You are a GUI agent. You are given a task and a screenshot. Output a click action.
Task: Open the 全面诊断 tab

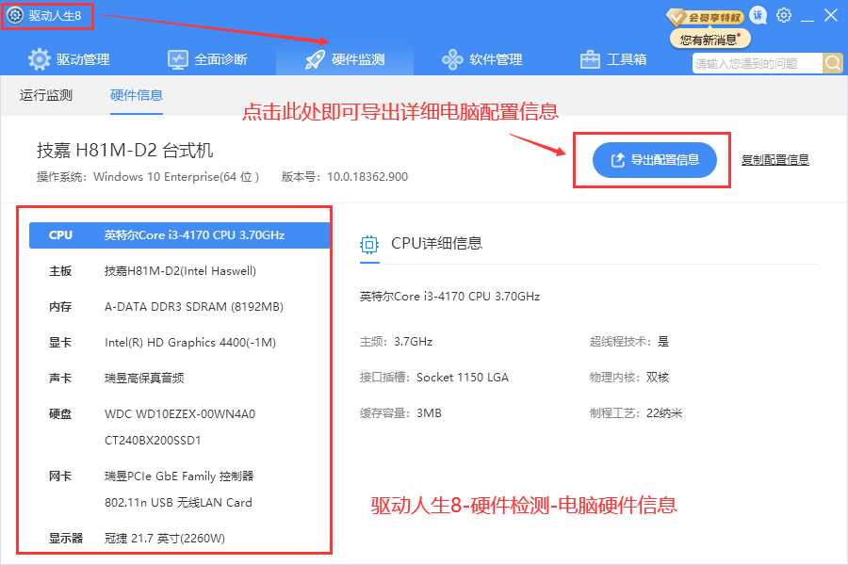(x=207, y=59)
